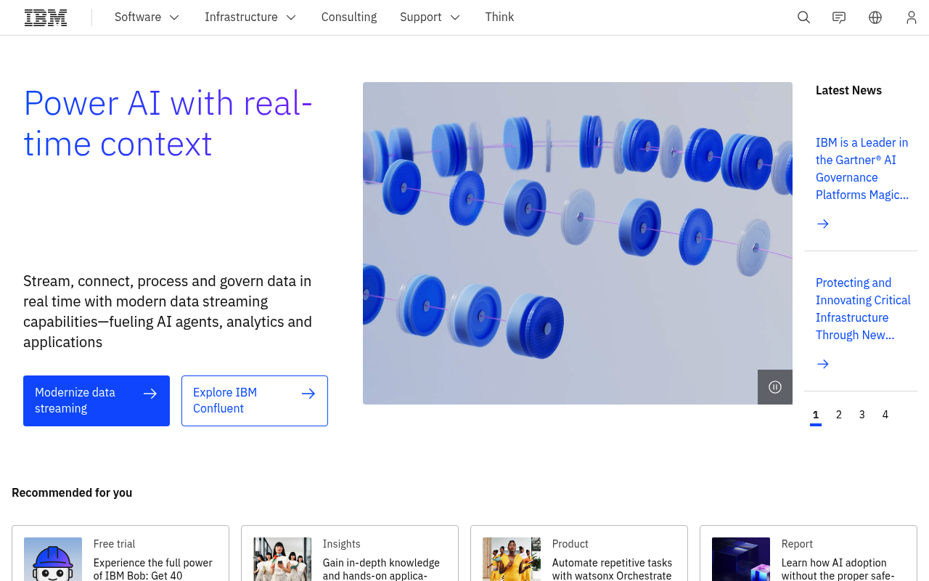The width and height of the screenshot is (929, 581).
Task: Open the chat icon in header
Action: tap(839, 17)
